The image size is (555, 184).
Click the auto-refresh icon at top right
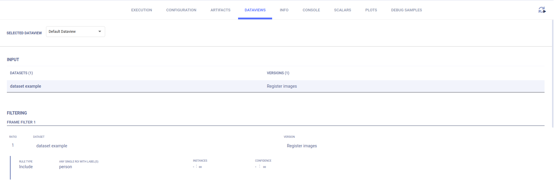[x=542, y=10]
